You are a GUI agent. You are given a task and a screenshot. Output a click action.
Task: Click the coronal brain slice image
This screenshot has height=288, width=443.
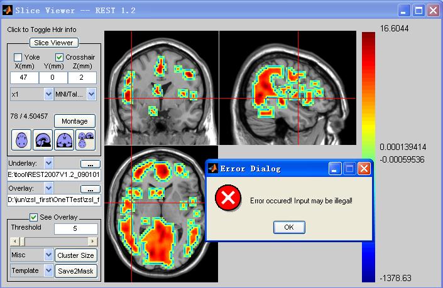click(161, 88)
